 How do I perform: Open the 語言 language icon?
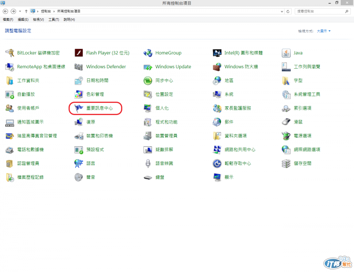[x=79, y=163]
